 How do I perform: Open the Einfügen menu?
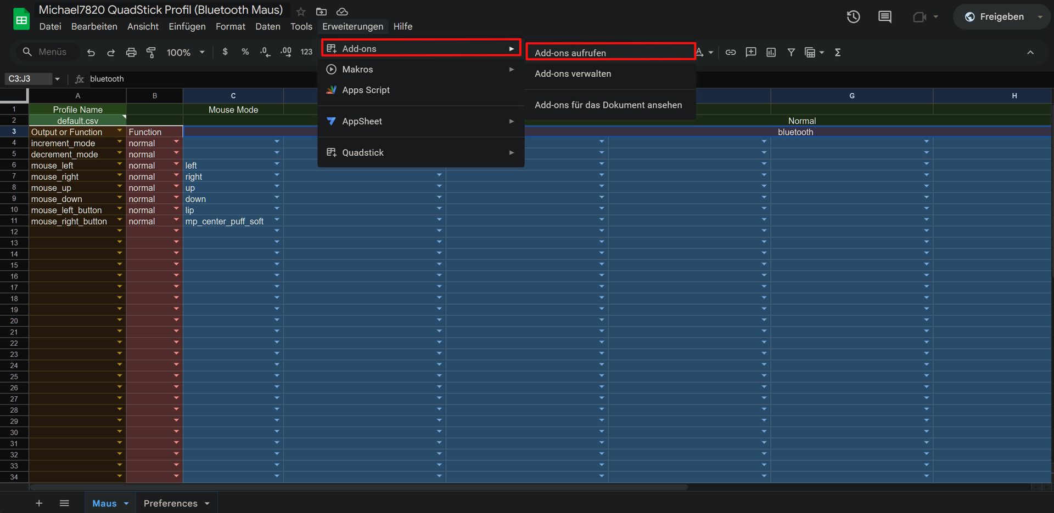coord(187,26)
